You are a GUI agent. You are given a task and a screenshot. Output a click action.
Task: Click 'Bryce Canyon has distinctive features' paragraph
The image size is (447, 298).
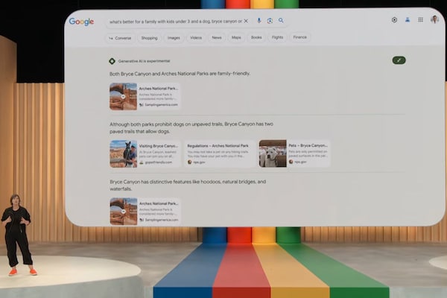(x=188, y=185)
